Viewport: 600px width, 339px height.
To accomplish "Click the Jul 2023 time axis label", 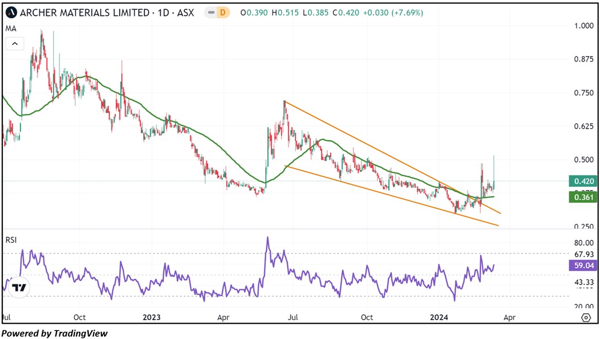I will point(293,317).
